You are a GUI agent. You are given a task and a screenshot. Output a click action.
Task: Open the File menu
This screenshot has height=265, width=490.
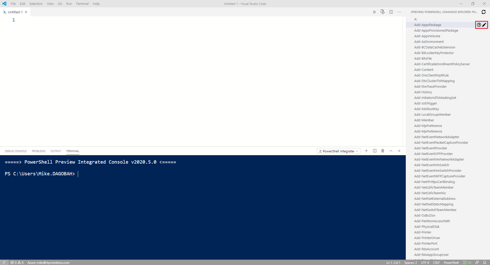[13, 4]
